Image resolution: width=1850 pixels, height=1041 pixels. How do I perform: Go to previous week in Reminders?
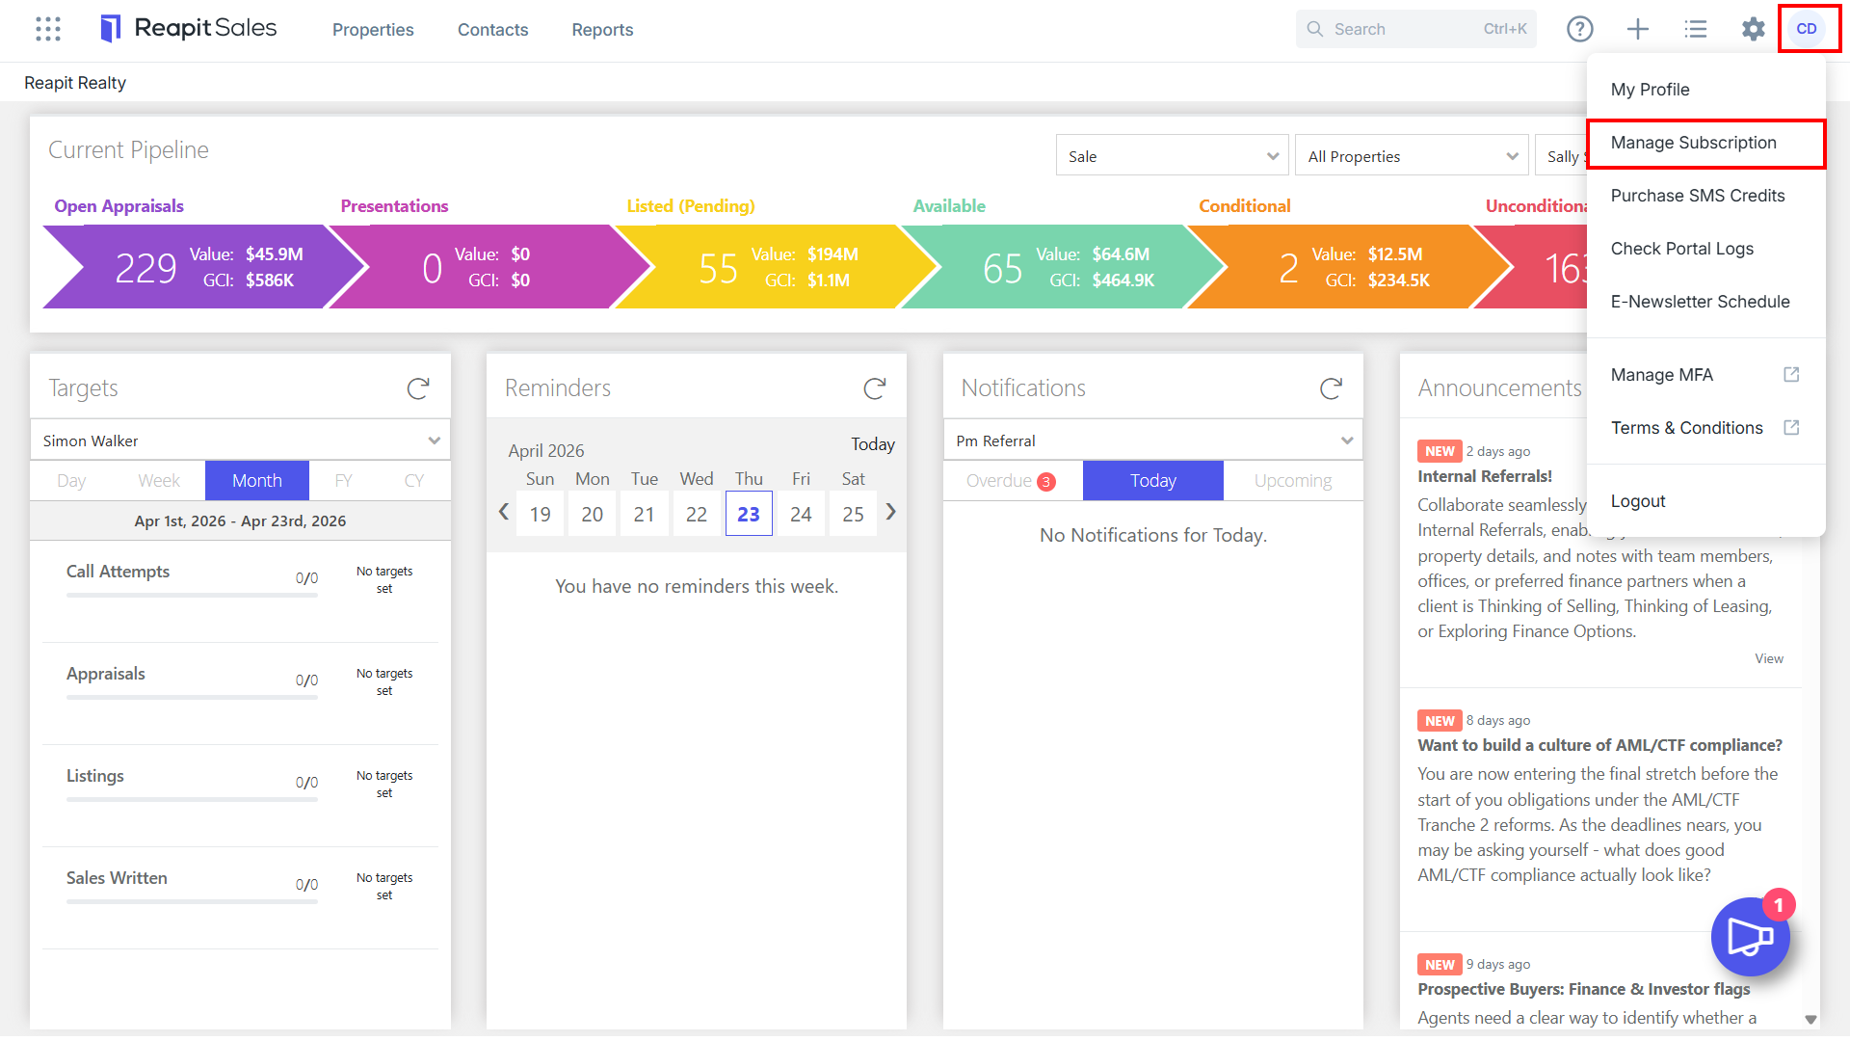504,512
